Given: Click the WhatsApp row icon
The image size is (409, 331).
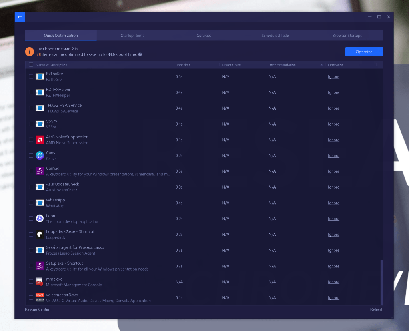Looking at the screenshot, I should (x=40, y=203).
